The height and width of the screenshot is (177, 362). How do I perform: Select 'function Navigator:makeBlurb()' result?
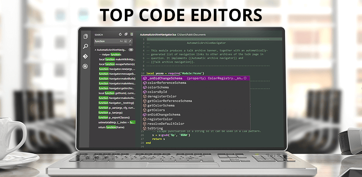click(x=117, y=79)
